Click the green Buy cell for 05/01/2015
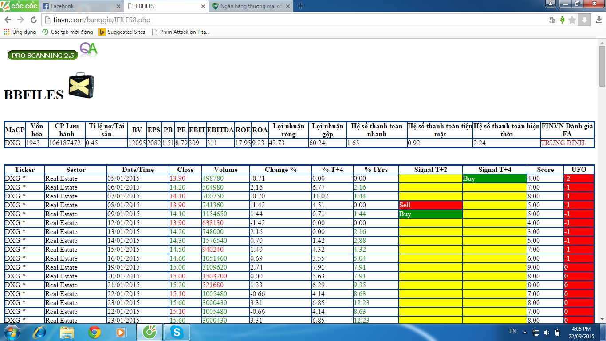606x341 pixels. tap(495, 178)
